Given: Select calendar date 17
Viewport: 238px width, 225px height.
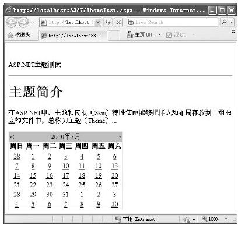Looking at the screenshot, I should click(66, 175).
